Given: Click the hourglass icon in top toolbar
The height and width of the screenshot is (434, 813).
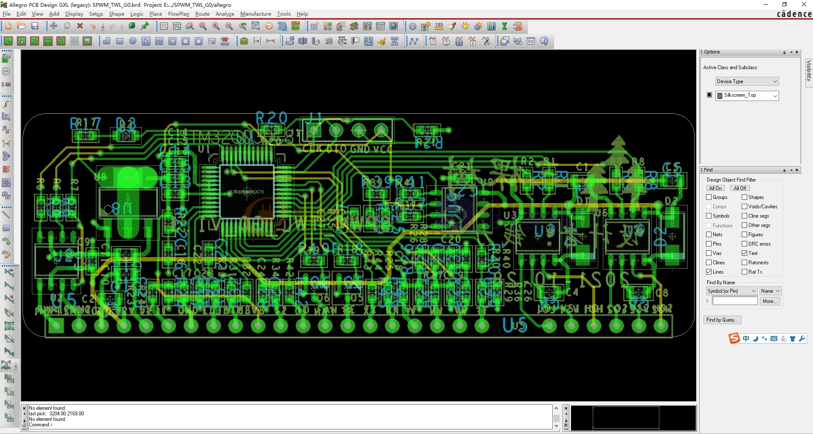Looking at the screenshot, I should (x=505, y=26).
